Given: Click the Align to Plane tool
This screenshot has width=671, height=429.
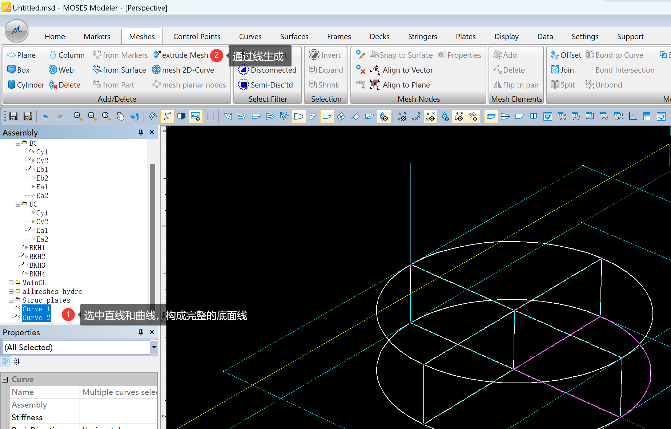Looking at the screenshot, I should click(406, 85).
